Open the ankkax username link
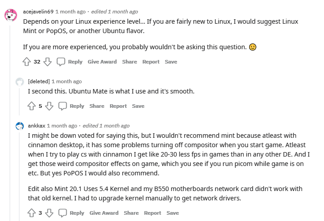The height and width of the screenshot is (221, 324). point(36,126)
